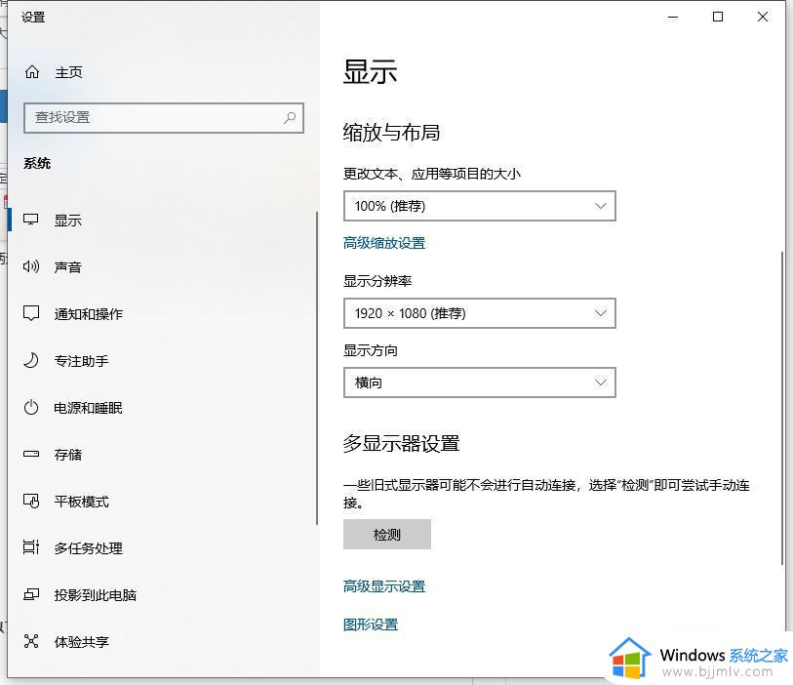Click the 多显示器设置 heading
793x685 pixels.
(401, 443)
